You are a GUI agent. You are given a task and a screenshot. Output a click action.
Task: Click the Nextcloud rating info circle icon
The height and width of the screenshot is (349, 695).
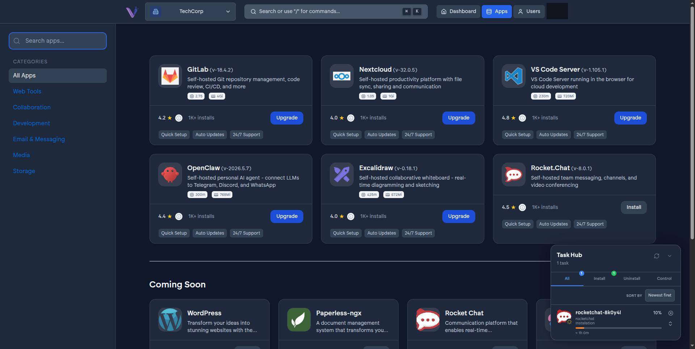pos(351,118)
